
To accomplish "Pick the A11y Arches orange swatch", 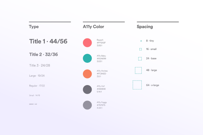I will tap(87, 74).
